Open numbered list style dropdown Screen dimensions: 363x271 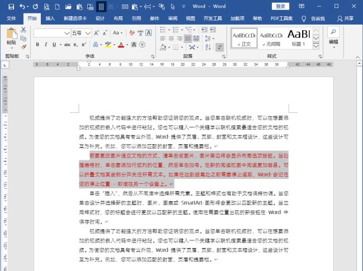[x=182, y=30]
